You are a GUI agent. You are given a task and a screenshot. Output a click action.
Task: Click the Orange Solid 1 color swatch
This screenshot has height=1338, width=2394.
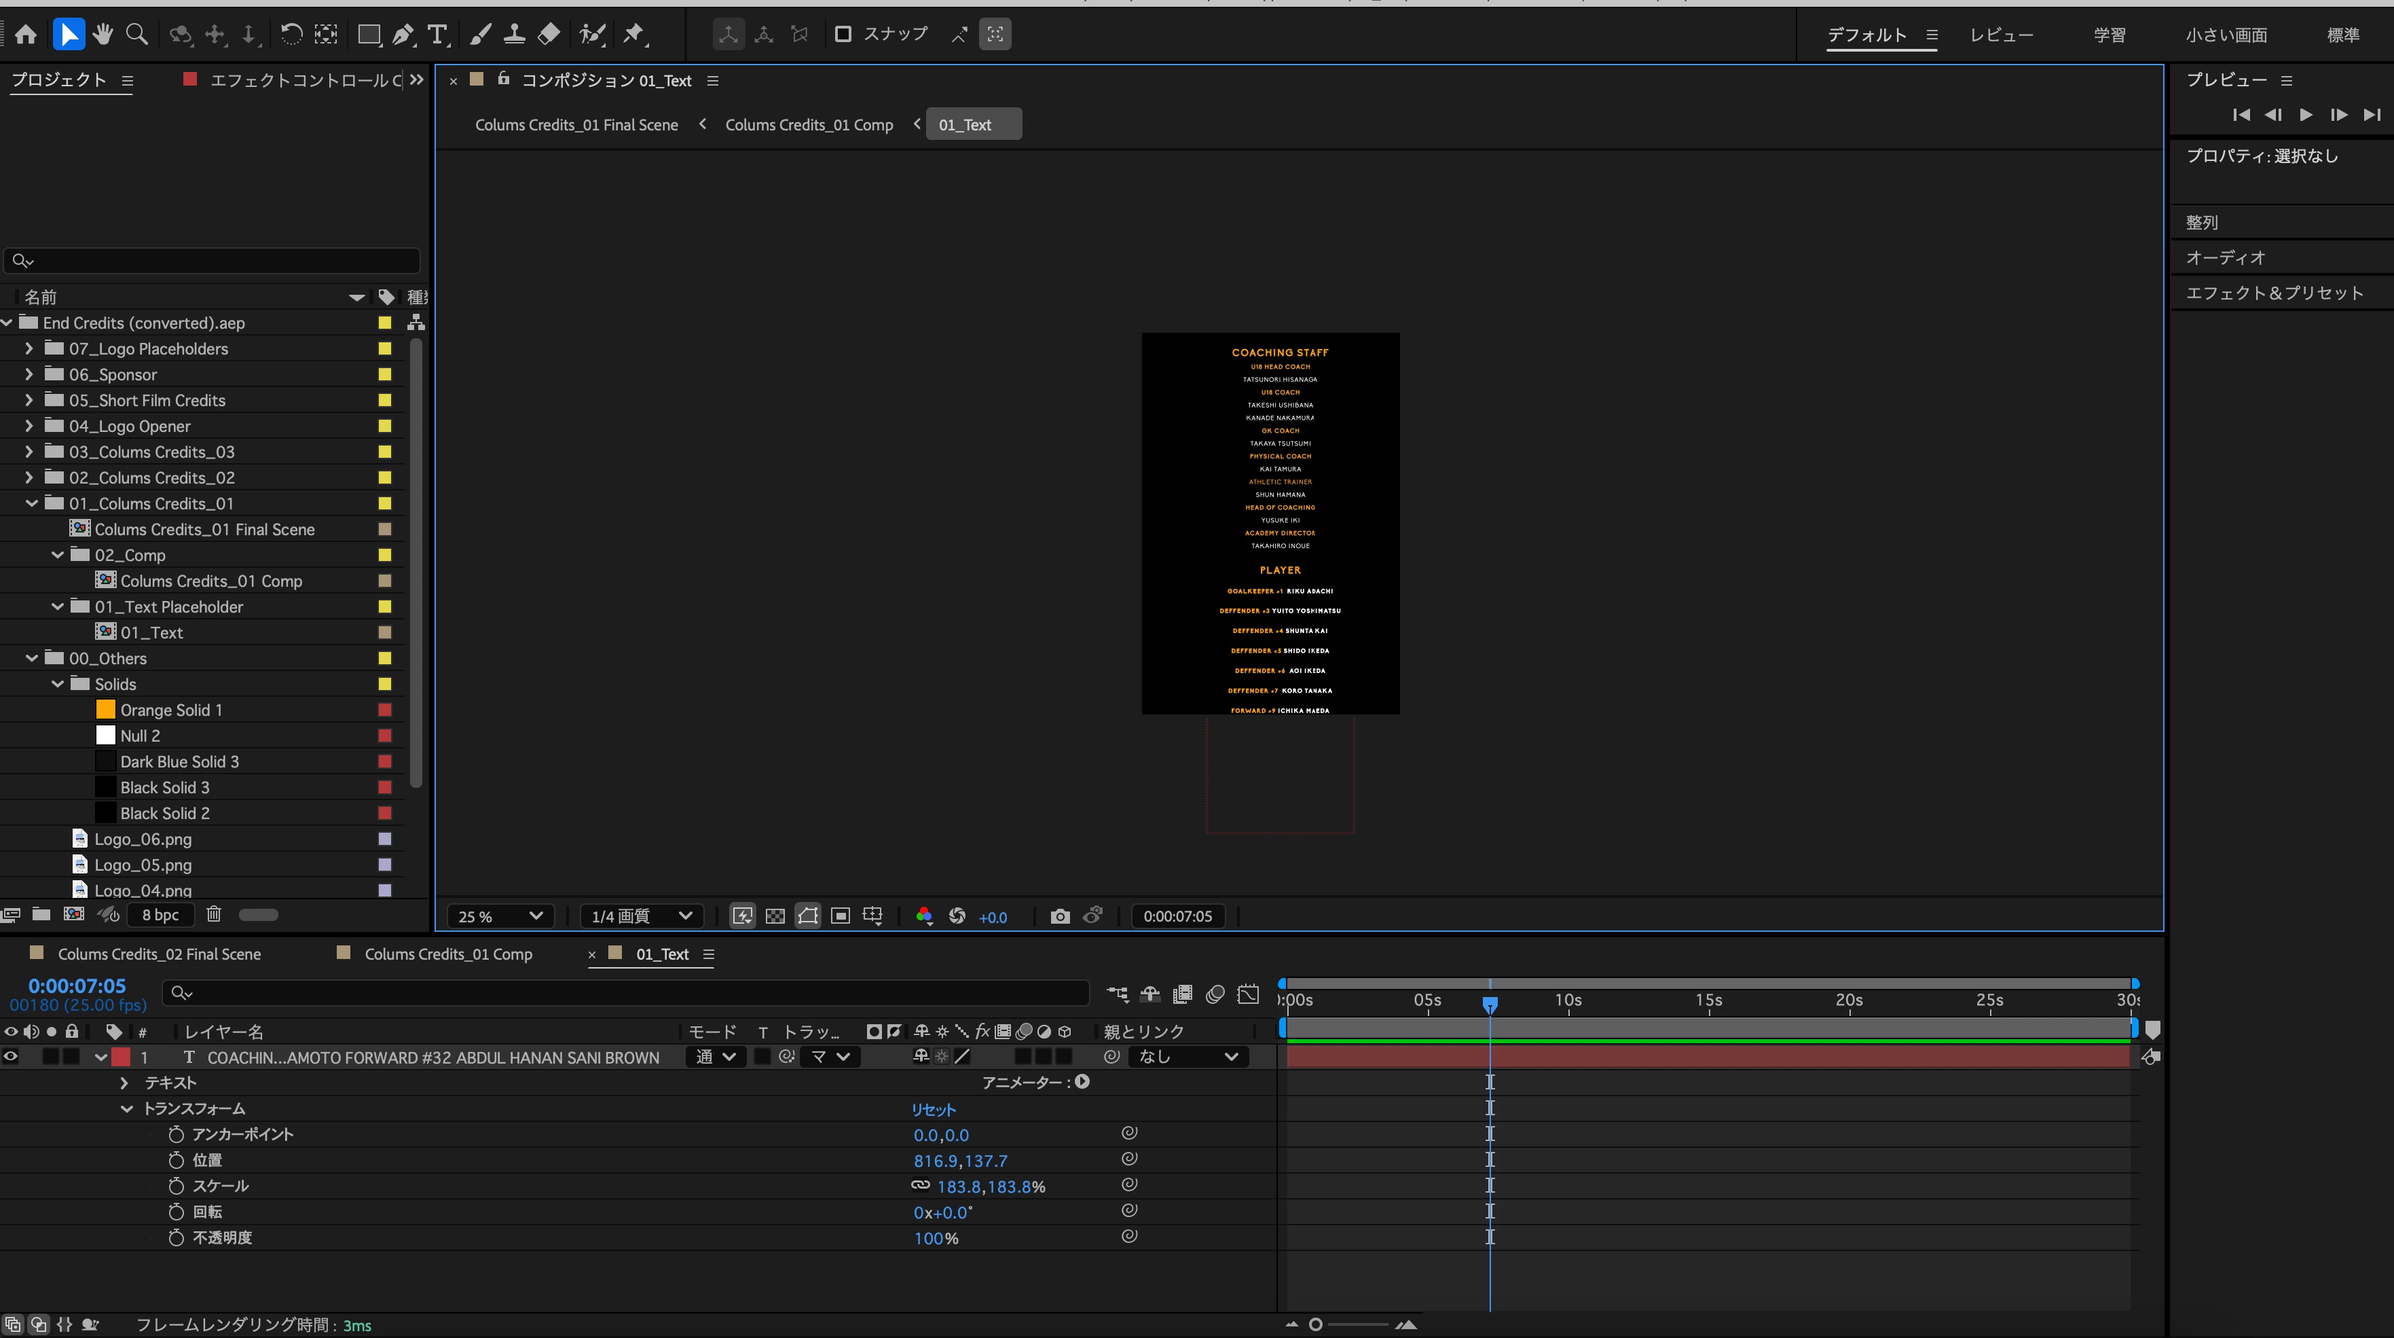(x=106, y=710)
